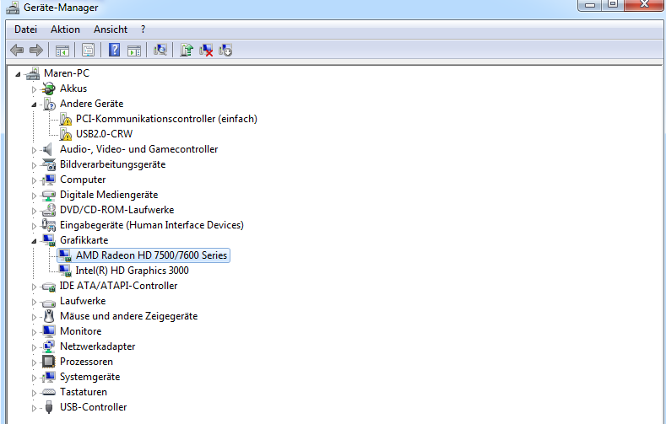Select the Tastaturen label
This screenshot has width=666, height=424.
coord(84,392)
